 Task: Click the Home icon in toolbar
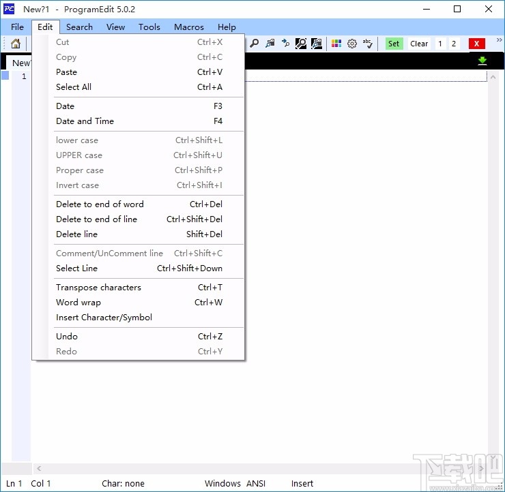[16, 44]
